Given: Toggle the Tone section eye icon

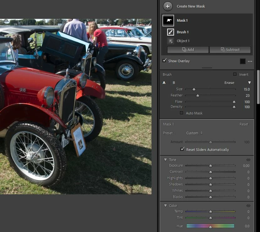Looking at the screenshot, I should point(248,160).
